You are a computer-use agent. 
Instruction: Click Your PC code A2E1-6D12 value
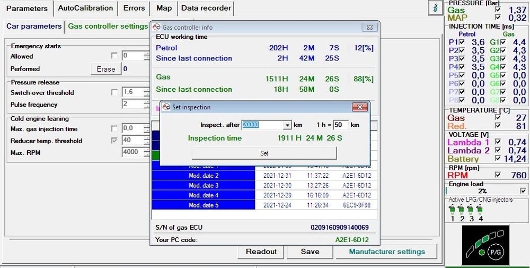click(x=352, y=240)
